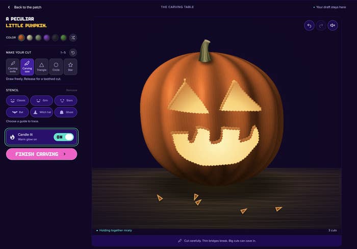Select the Carving knife tool

(x=13, y=67)
